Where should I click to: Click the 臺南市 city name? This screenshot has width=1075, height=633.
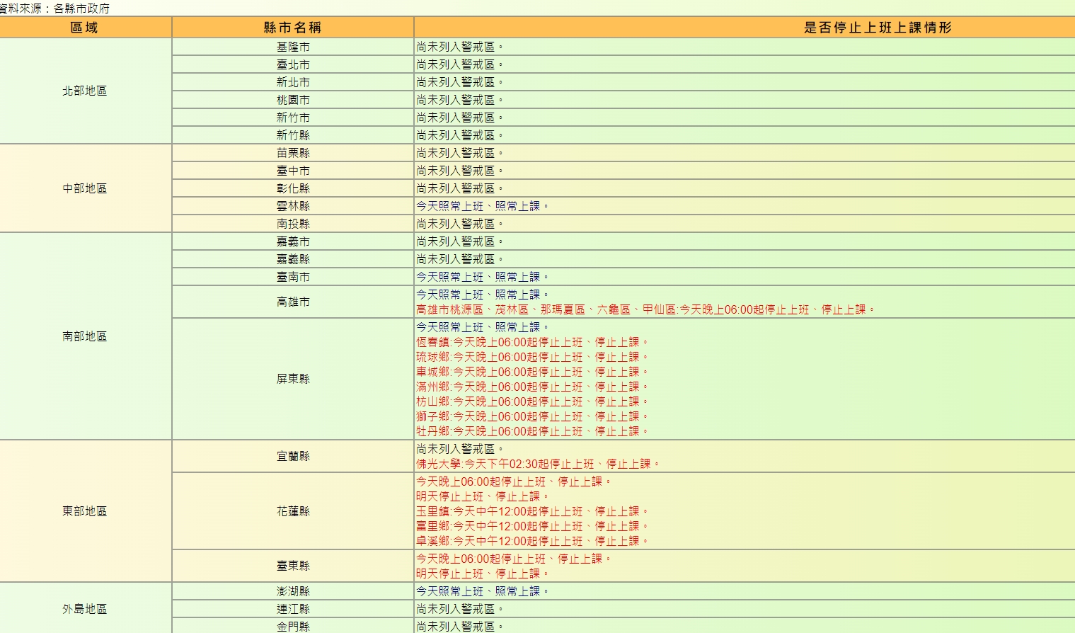[293, 277]
